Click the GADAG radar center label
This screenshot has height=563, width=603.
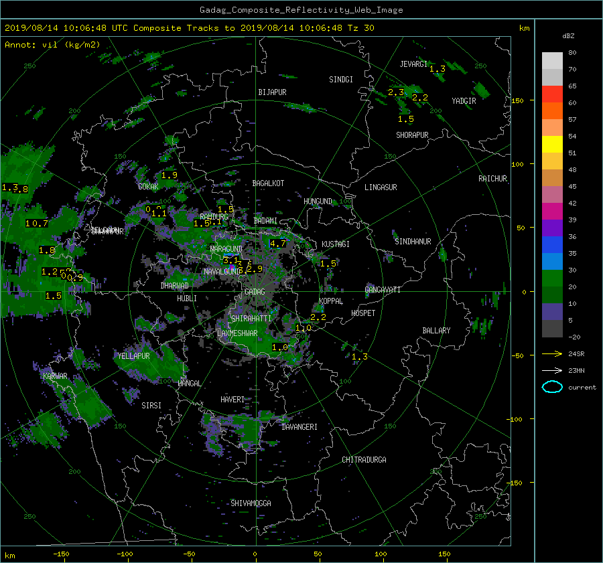tap(255, 292)
